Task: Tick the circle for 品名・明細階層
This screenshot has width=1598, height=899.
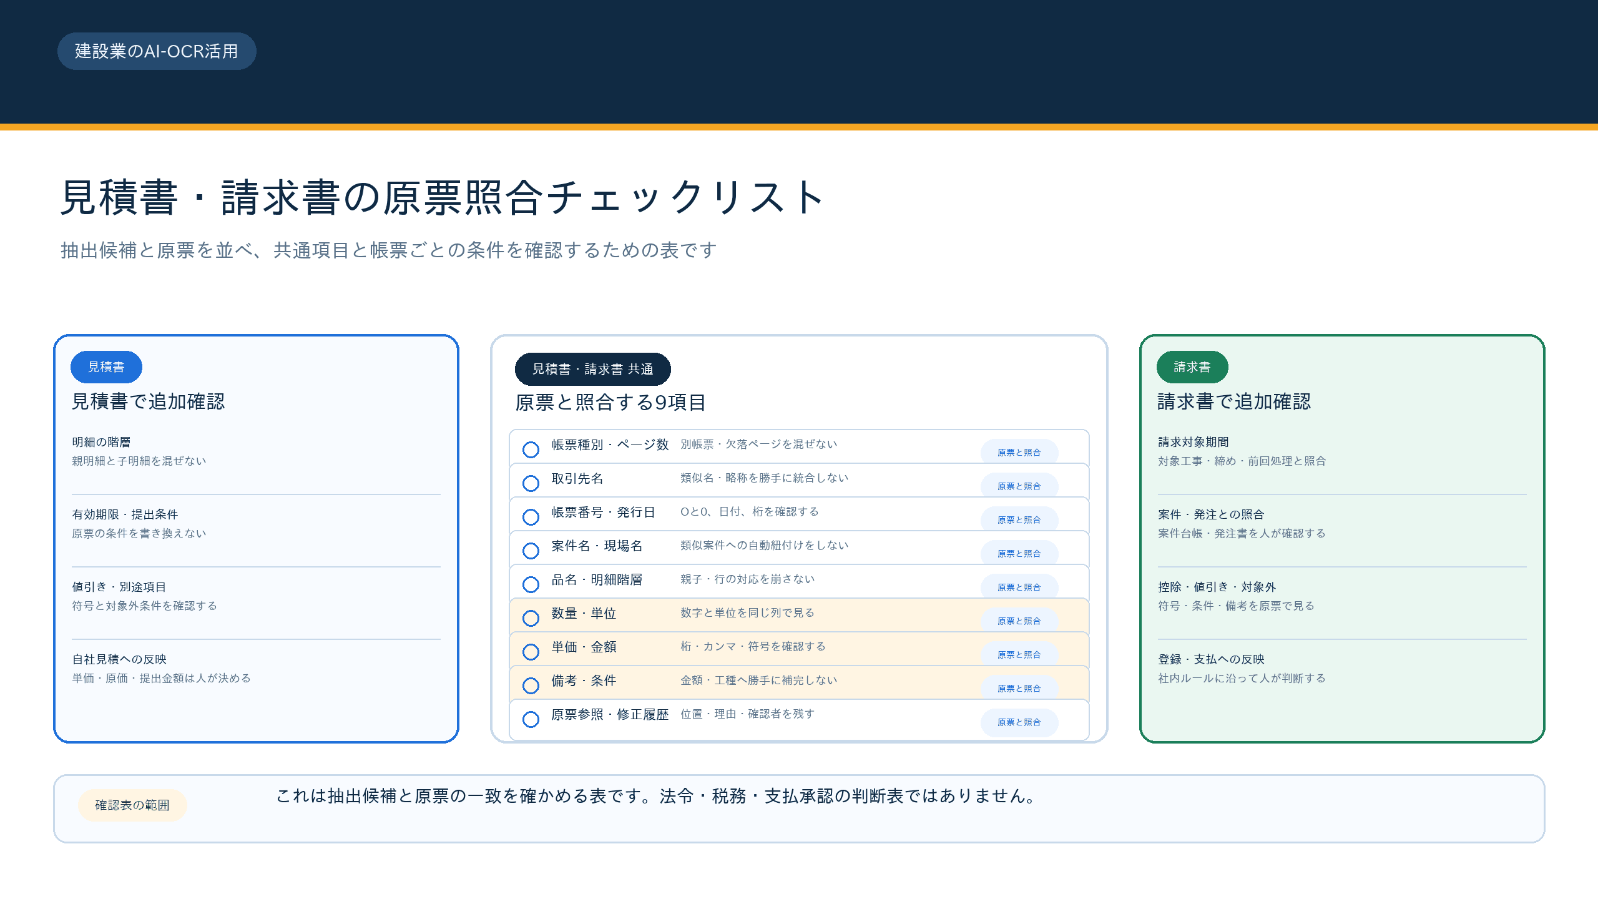Action: 531,584
